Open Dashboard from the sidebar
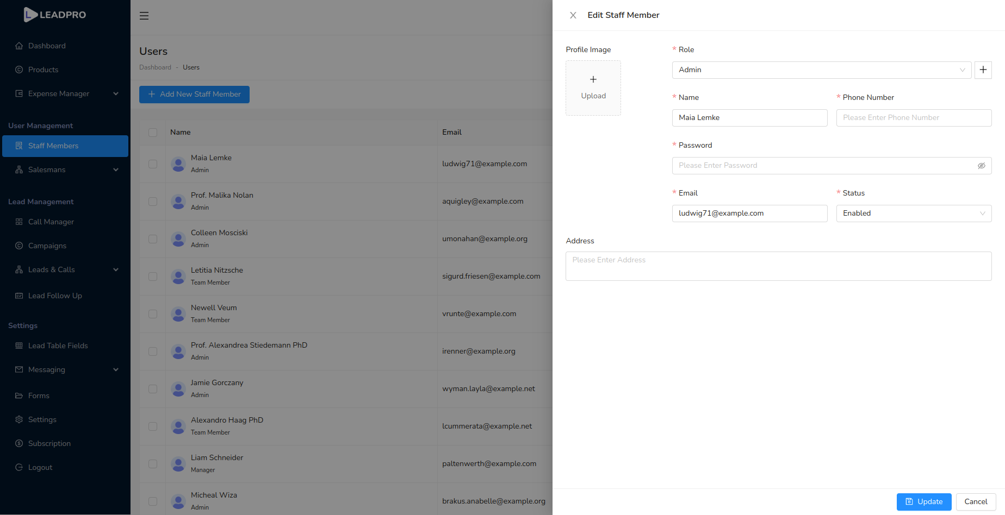1005x515 pixels. [65, 46]
